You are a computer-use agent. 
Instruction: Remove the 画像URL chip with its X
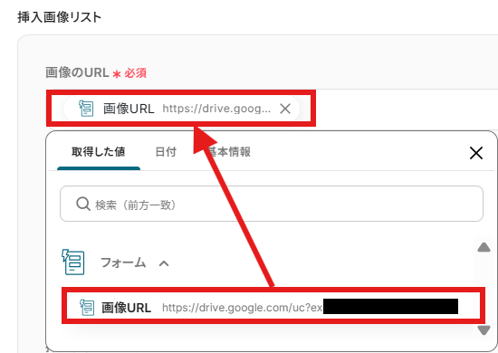coord(285,109)
